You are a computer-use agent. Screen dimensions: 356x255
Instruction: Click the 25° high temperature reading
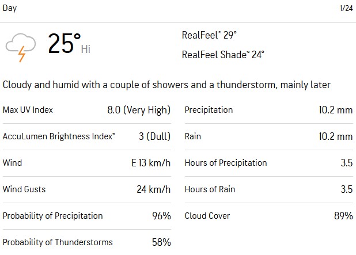point(64,44)
